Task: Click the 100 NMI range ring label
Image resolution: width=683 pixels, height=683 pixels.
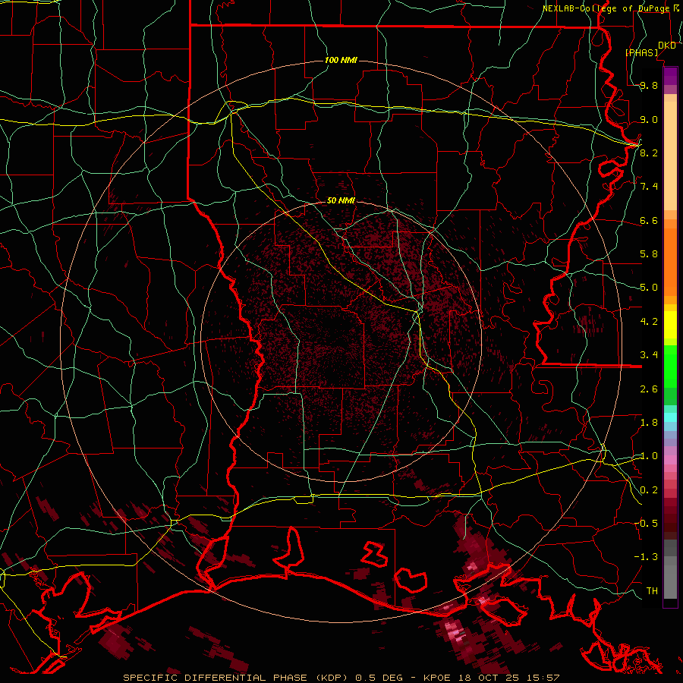Action: [x=341, y=60]
